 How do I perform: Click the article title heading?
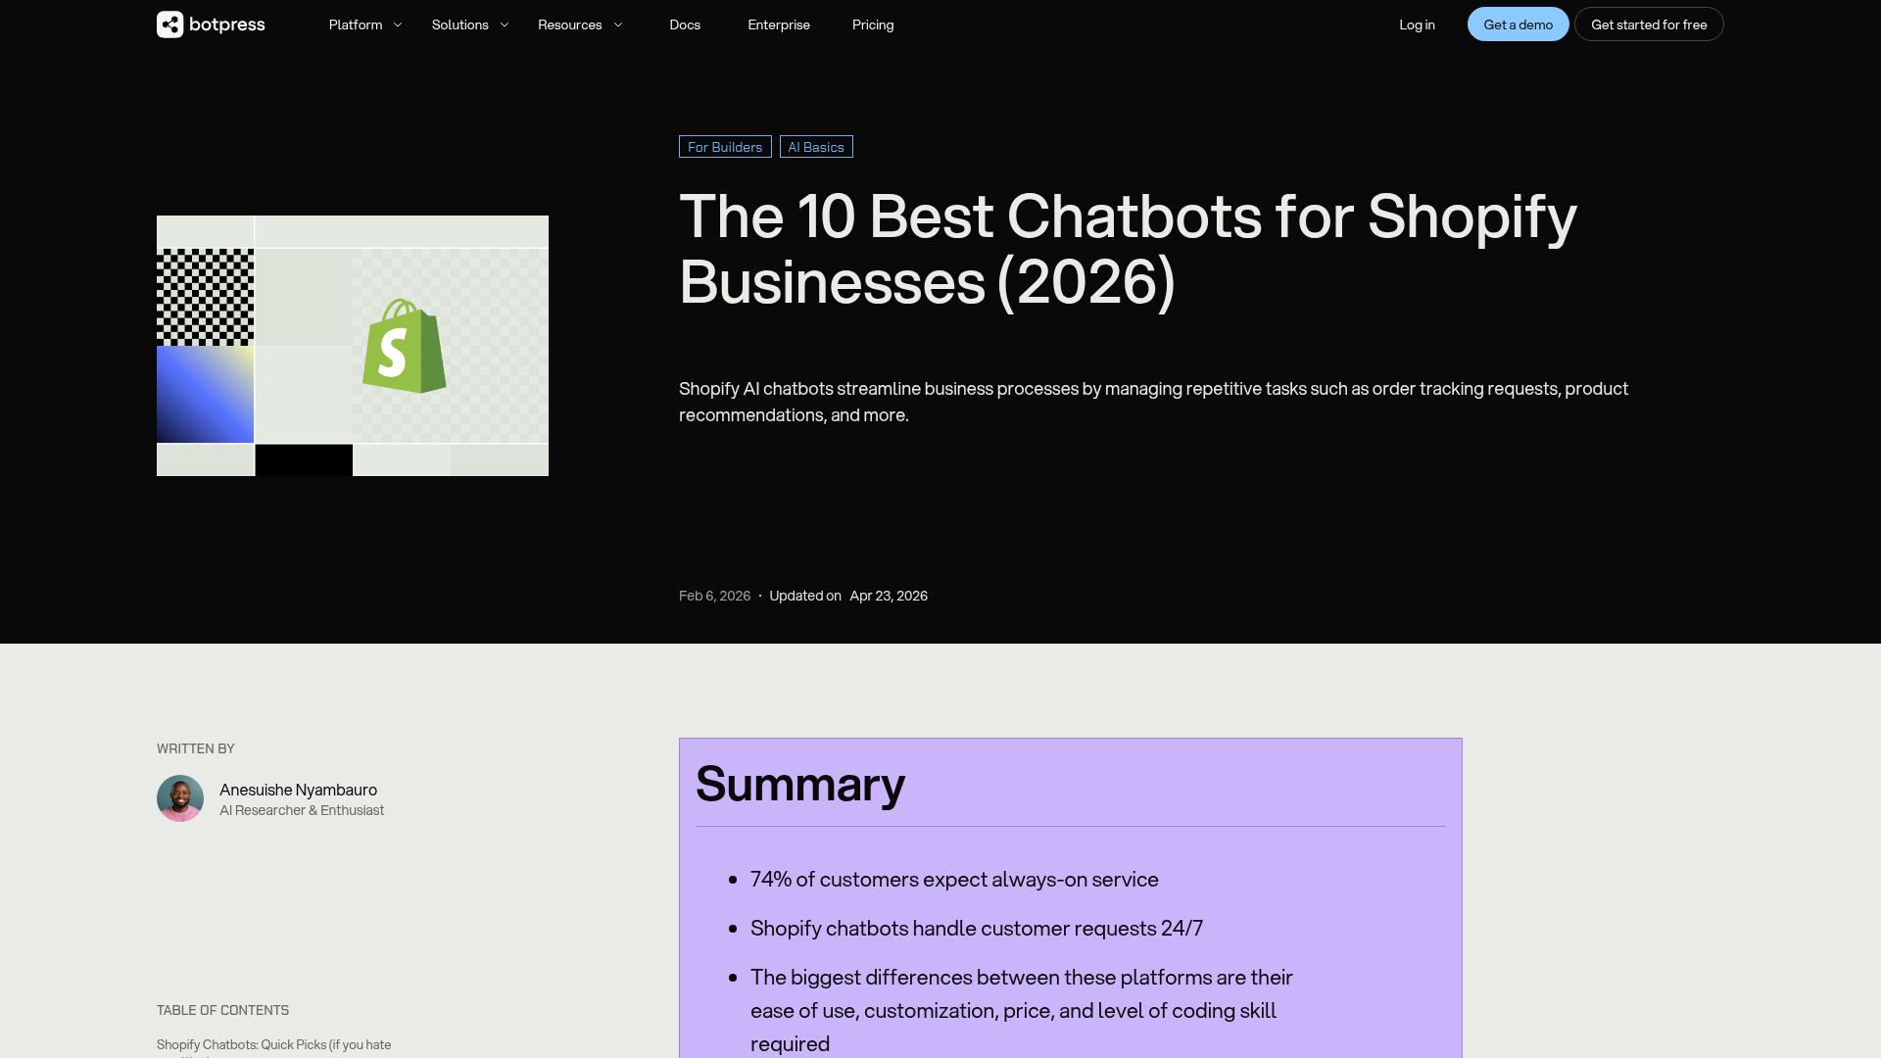click(x=1128, y=249)
